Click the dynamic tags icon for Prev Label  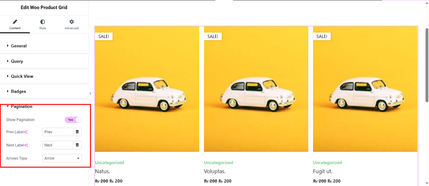coord(77,132)
